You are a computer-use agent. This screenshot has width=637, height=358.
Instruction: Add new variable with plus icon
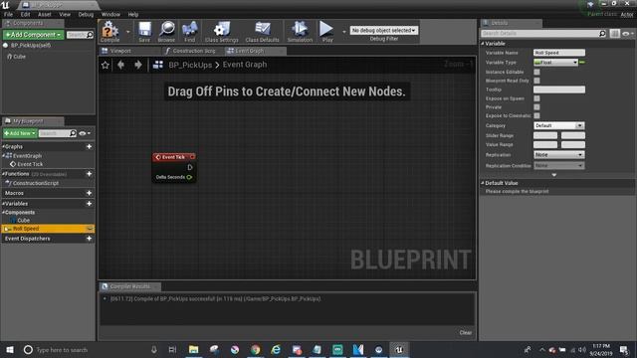pos(89,204)
